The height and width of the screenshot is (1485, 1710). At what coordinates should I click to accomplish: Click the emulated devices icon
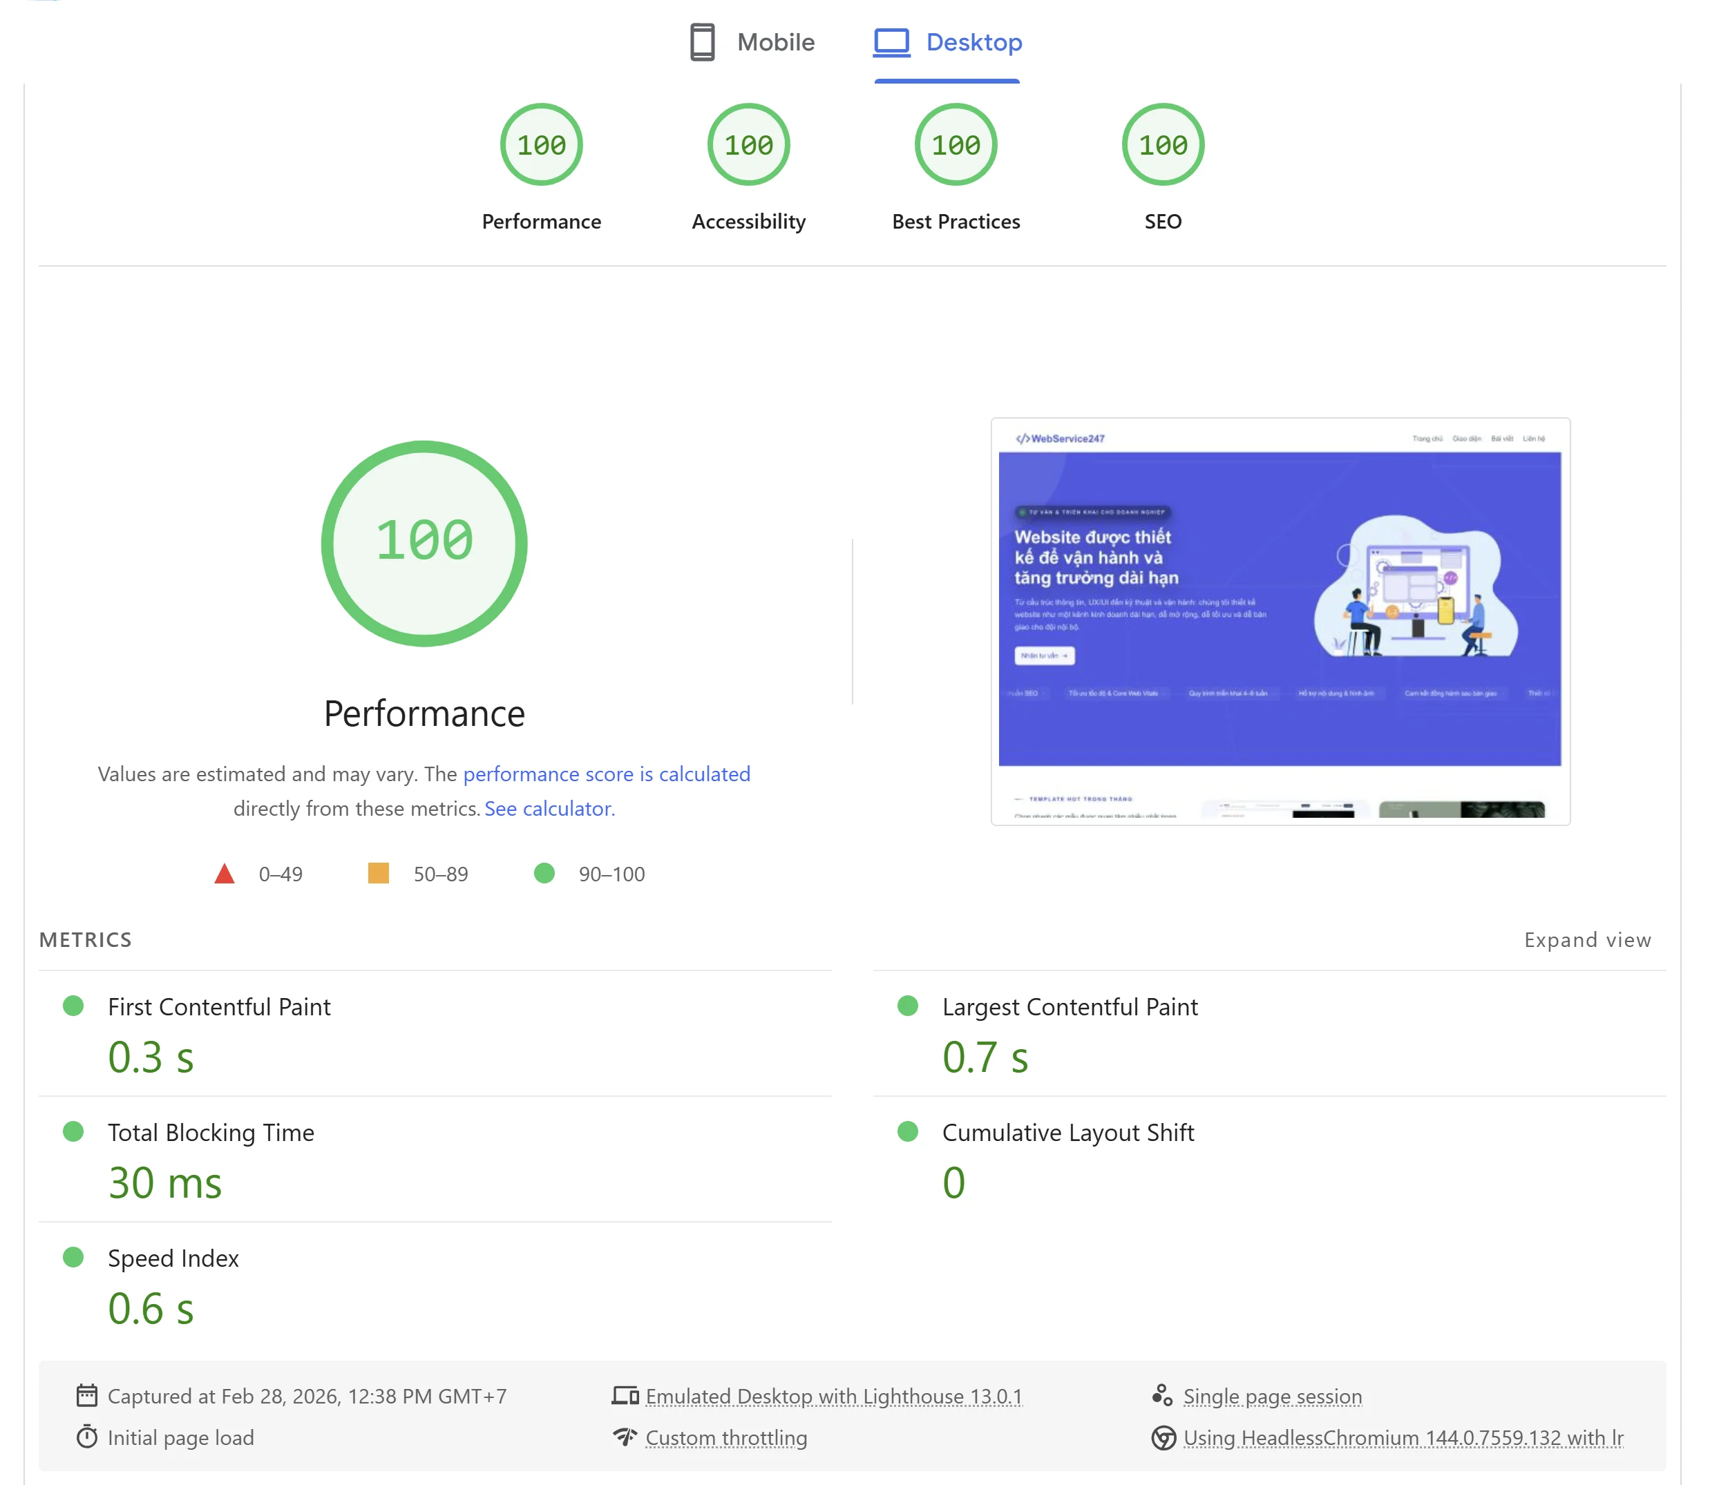[x=625, y=1395]
